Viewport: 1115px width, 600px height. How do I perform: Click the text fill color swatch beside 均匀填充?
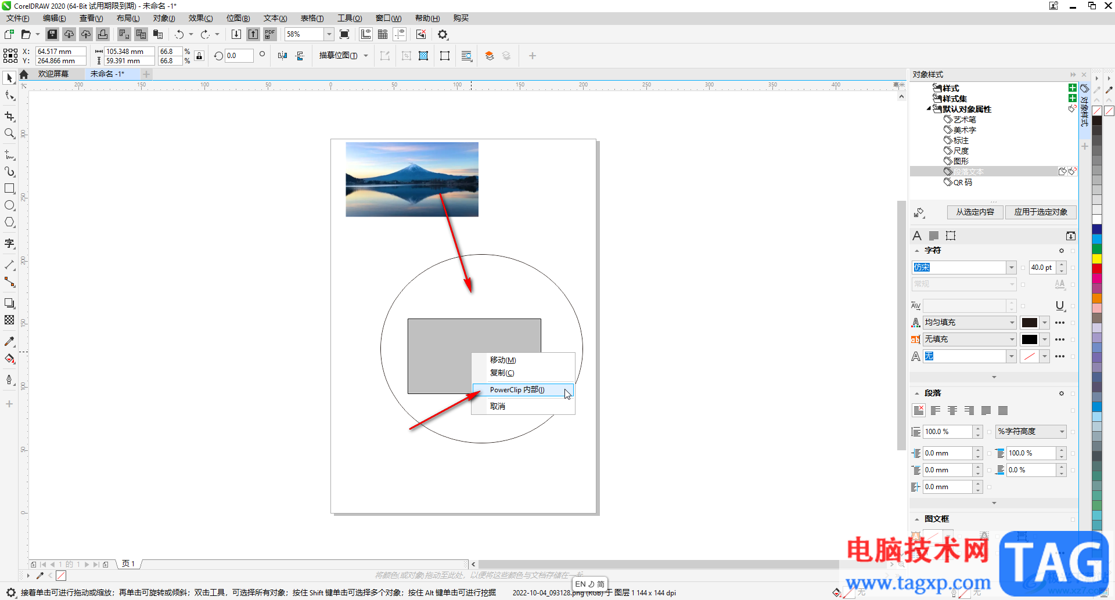pyautogui.click(x=1030, y=323)
